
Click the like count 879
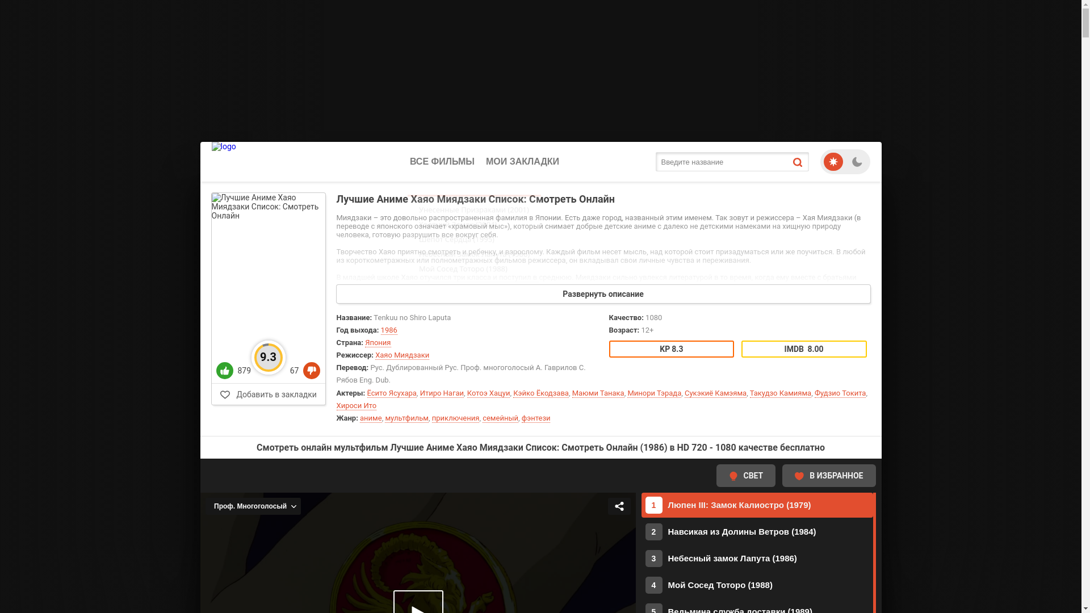click(244, 371)
